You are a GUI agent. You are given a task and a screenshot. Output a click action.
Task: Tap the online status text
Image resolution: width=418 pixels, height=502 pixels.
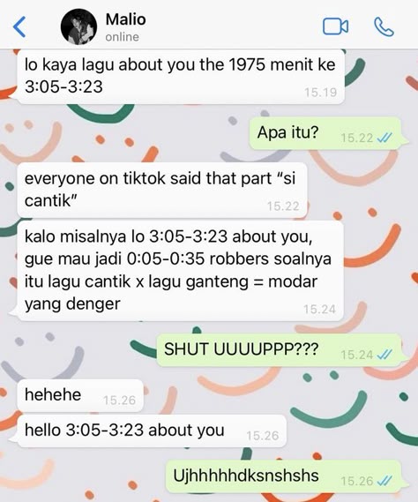(x=123, y=37)
